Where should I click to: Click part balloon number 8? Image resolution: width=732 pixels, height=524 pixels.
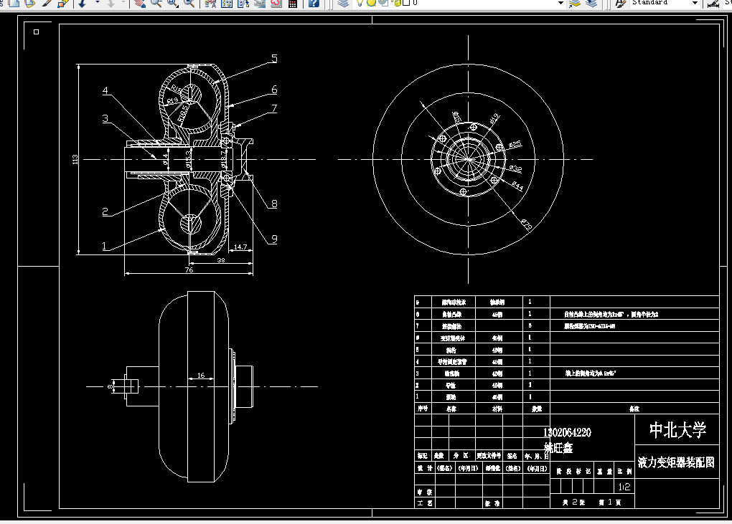[274, 204]
